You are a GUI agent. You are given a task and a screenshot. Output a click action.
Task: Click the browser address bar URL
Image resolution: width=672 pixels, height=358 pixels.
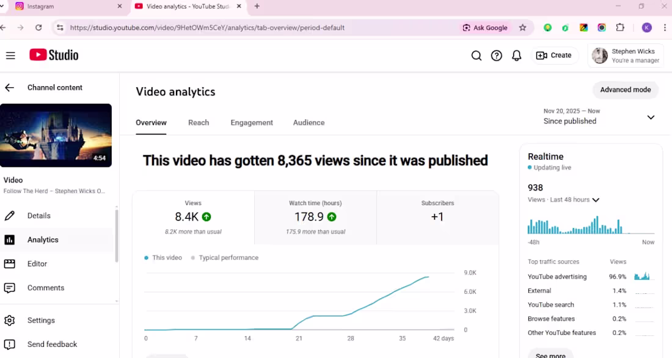click(x=207, y=27)
